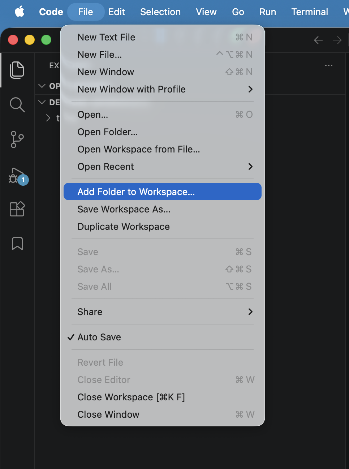
Task: Choose Close Window entry
Action: (162, 414)
